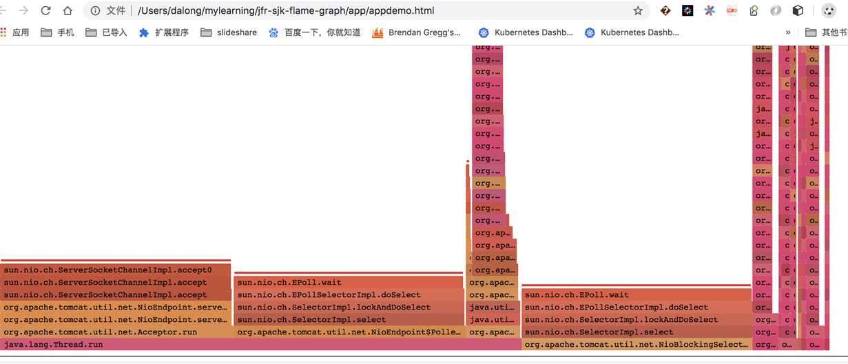Zoom into the java.lang.Thread.run frame

pos(260,344)
